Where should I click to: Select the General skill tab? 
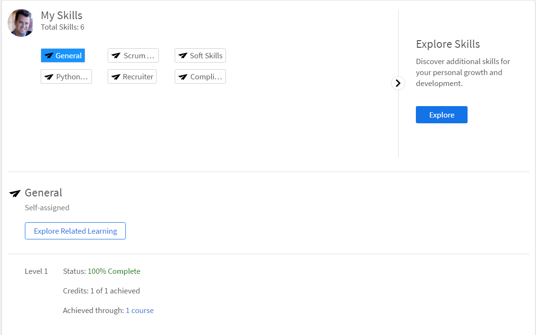(x=63, y=55)
